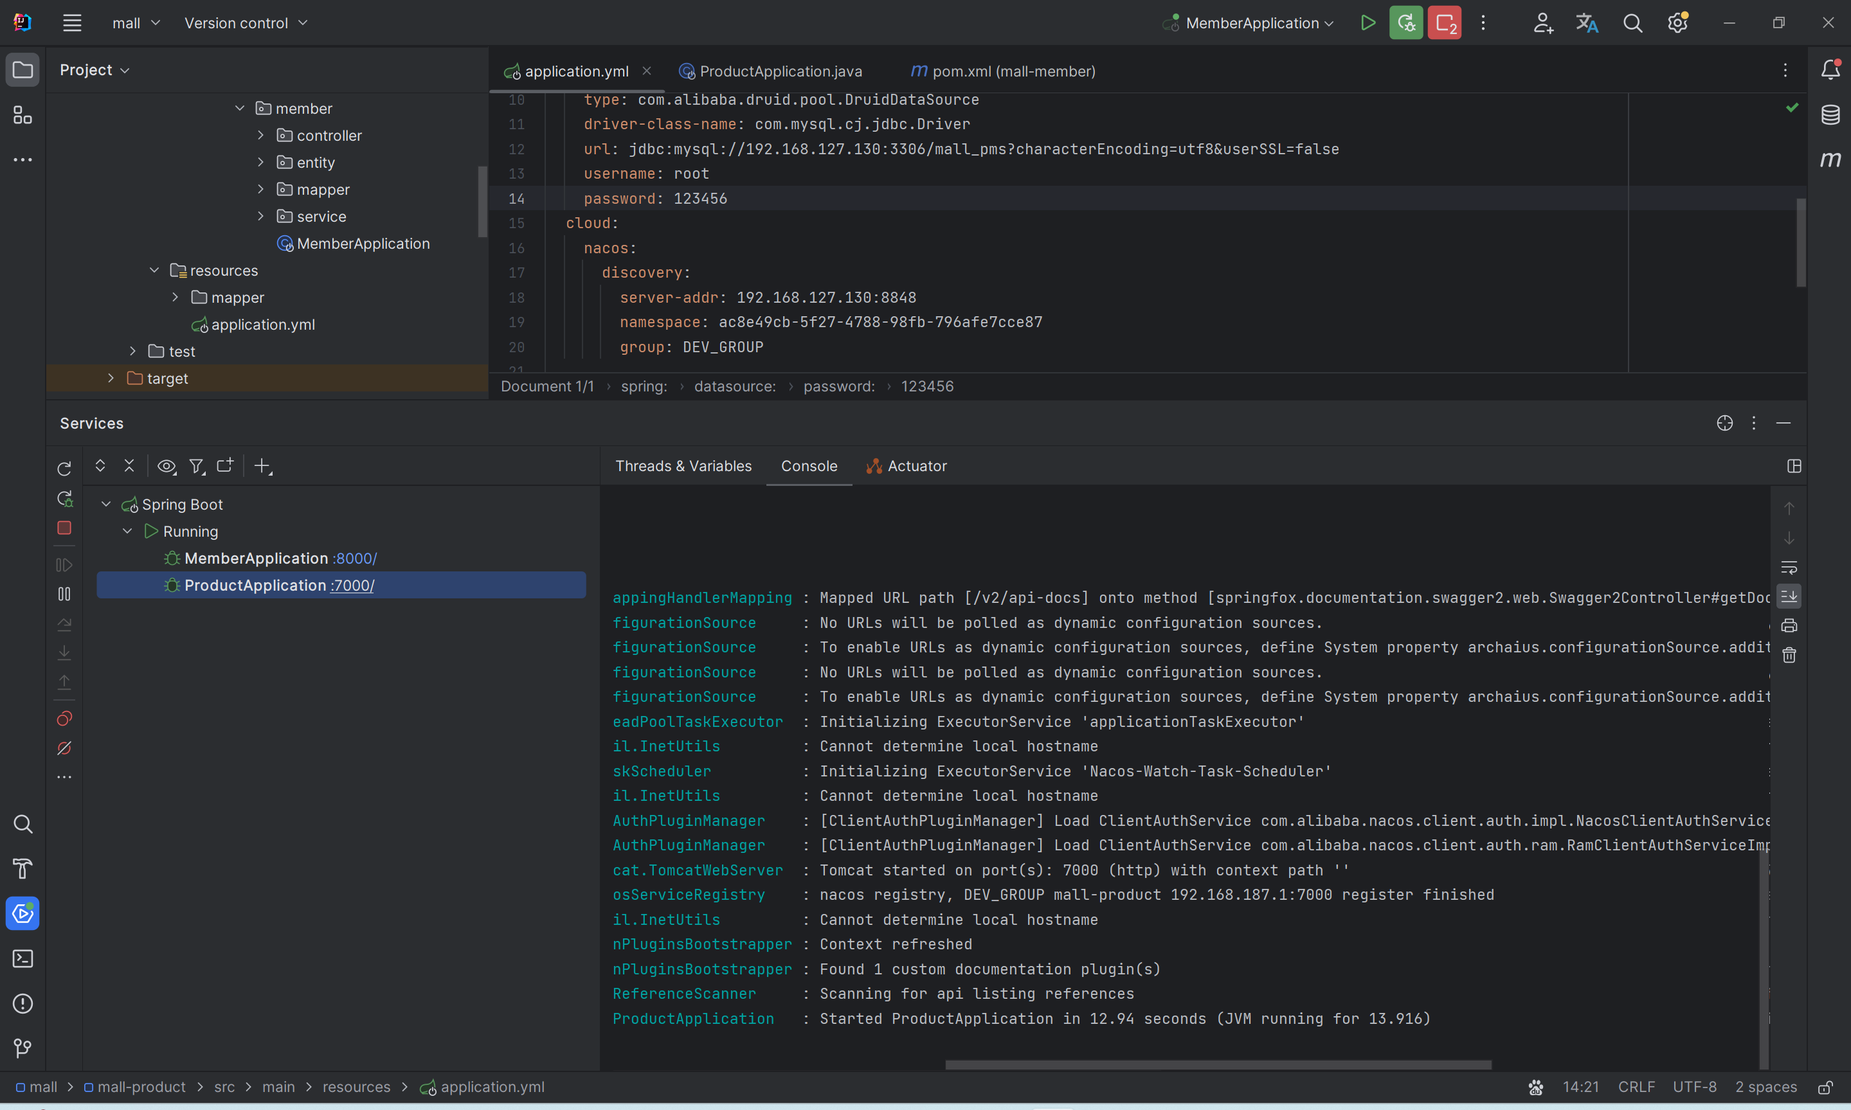The width and height of the screenshot is (1851, 1110).
Task: Add a service with the plus icon
Action: (x=262, y=466)
